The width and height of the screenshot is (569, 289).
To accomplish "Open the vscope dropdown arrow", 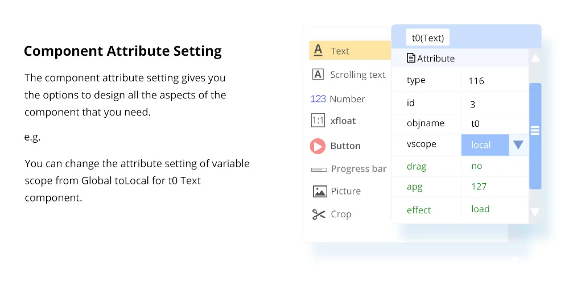I will tap(518, 145).
